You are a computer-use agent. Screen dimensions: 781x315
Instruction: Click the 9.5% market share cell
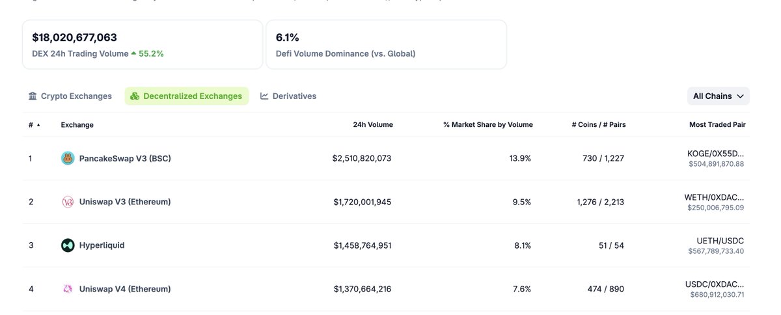(x=522, y=202)
